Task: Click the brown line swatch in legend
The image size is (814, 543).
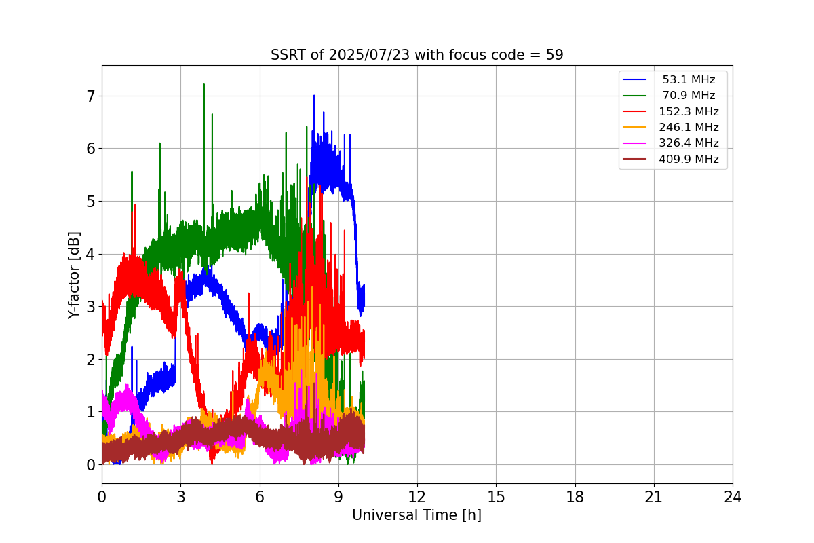Action: [636, 159]
